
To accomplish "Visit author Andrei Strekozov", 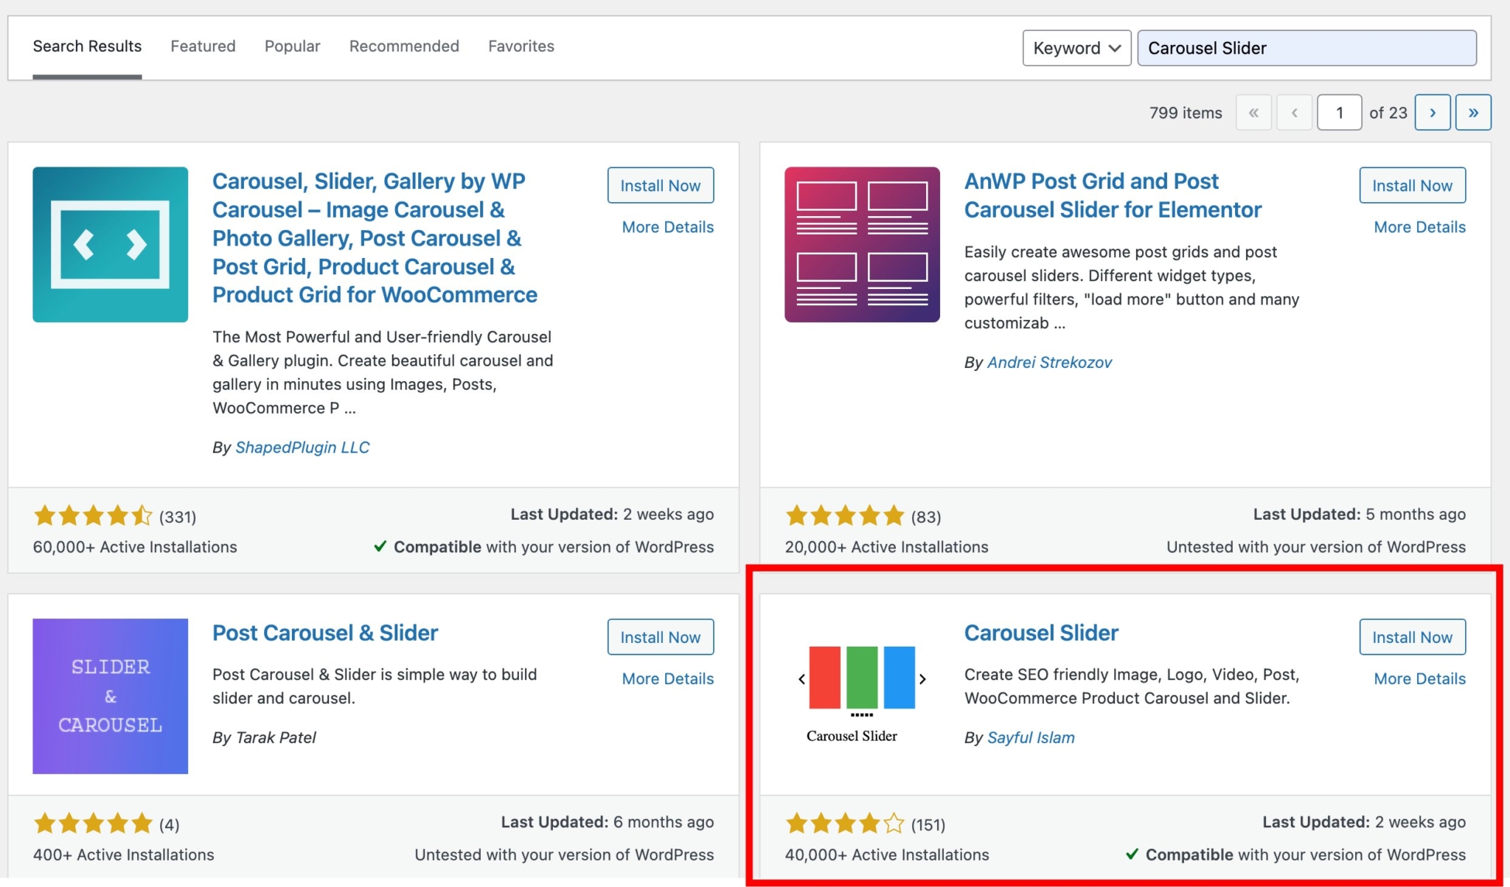I will tap(1049, 363).
